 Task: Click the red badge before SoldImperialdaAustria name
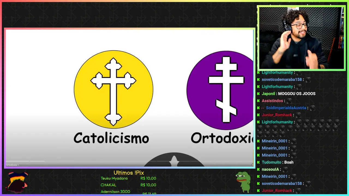click(x=263, y=108)
